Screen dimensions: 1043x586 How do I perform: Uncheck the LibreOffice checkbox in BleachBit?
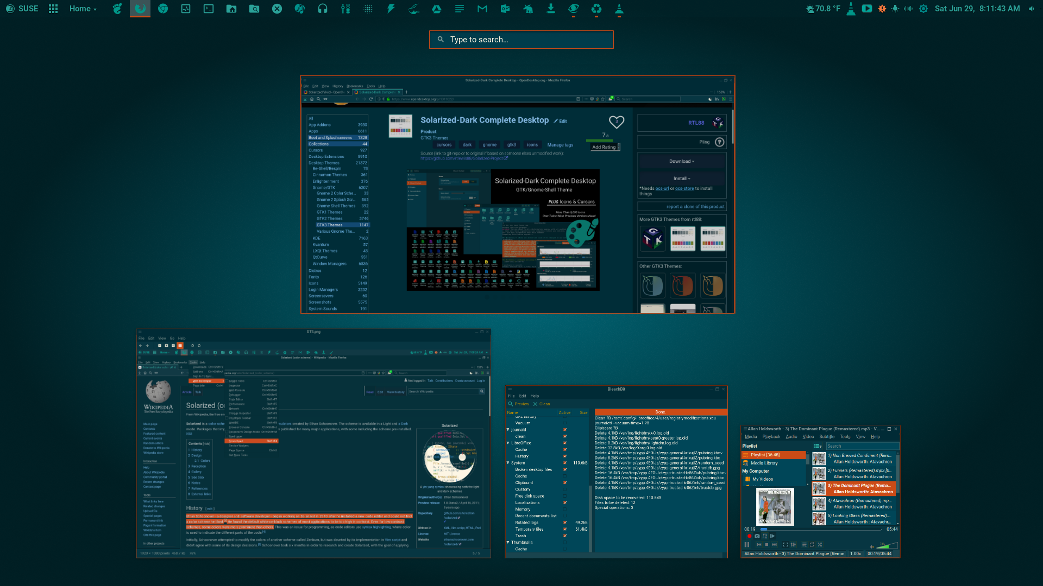click(565, 443)
